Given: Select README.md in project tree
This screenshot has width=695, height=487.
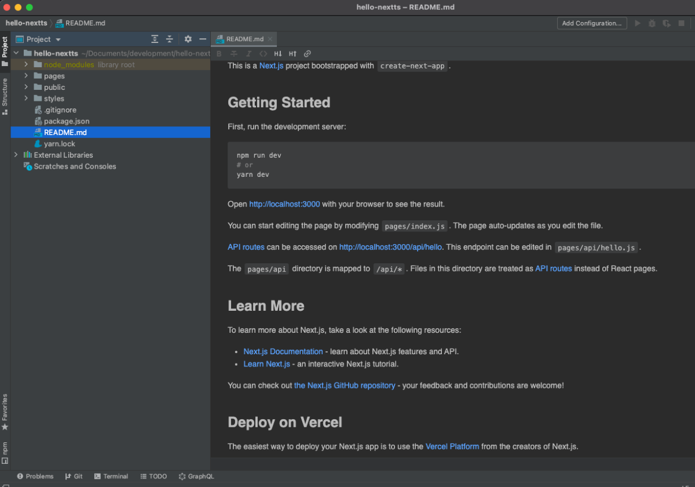Looking at the screenshot, I should click(x=65, y=132).
